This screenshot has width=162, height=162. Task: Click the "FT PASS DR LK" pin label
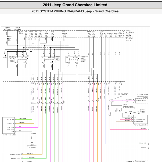(16, 159)
